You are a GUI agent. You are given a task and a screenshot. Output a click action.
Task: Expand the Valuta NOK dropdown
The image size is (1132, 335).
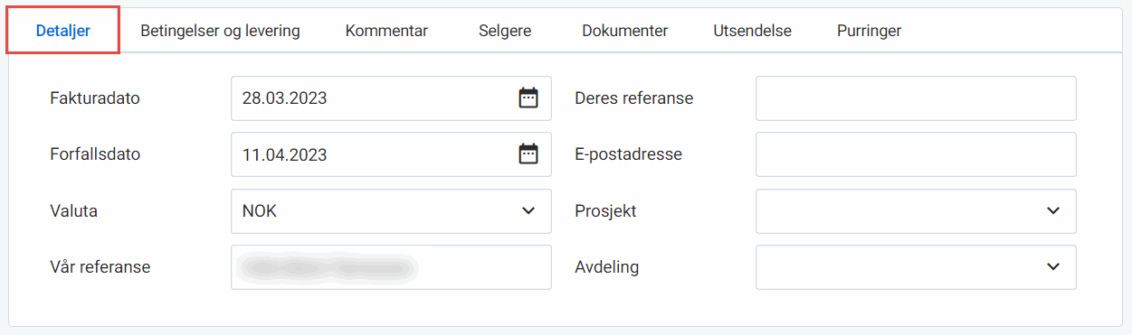coord(391,210)
